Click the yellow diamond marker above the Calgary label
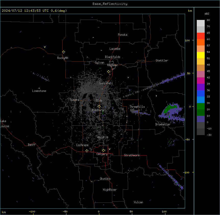Screen dimensions: 220x215 pos(103,150)
